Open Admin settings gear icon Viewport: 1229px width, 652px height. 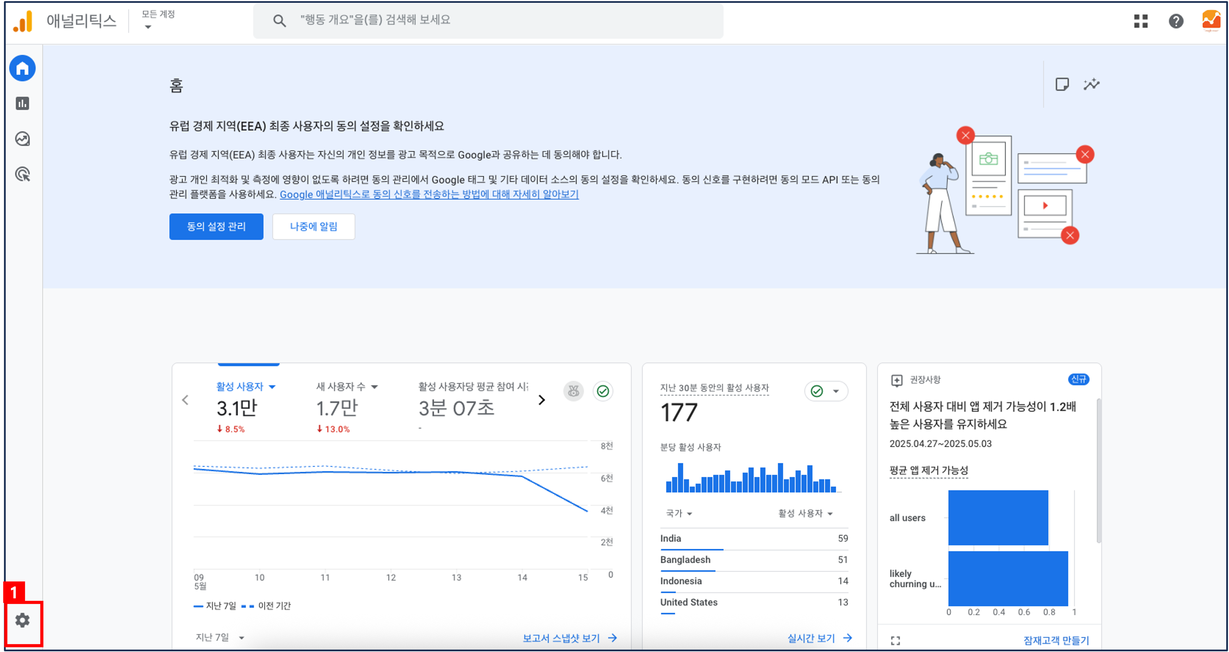(23, 620)
